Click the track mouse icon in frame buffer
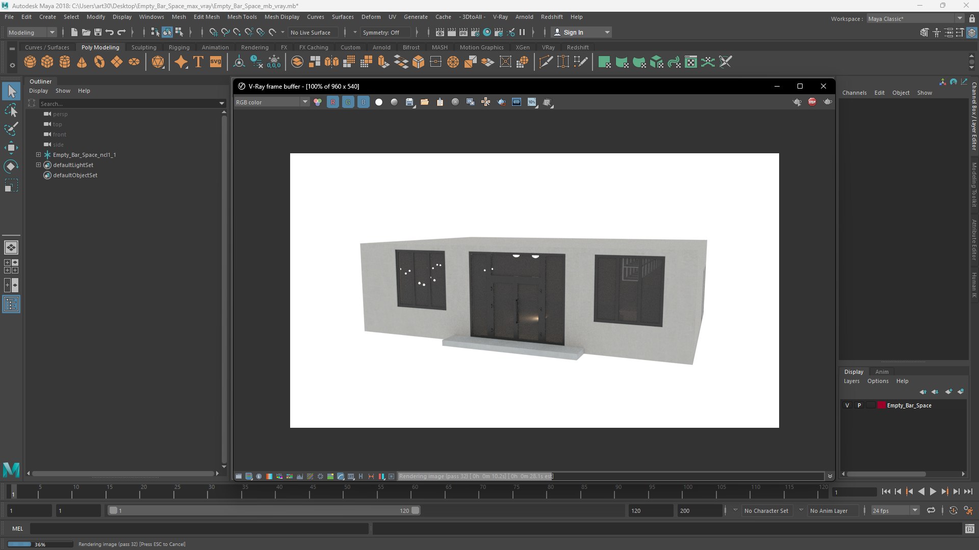 (x=486, y=102)
